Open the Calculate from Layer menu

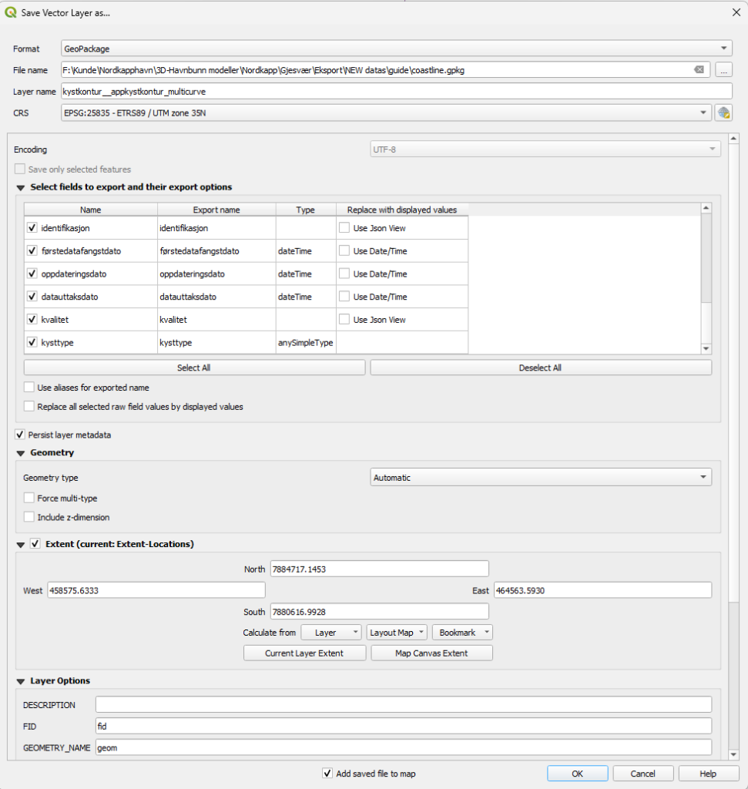click(x=331, y=633)
